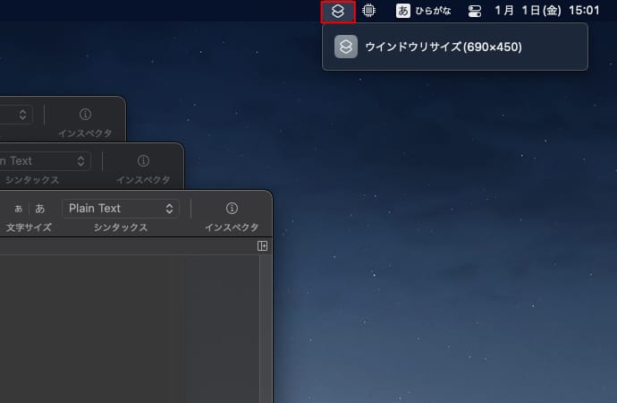Click the inspector info icon in the front window

coord(232,209)
